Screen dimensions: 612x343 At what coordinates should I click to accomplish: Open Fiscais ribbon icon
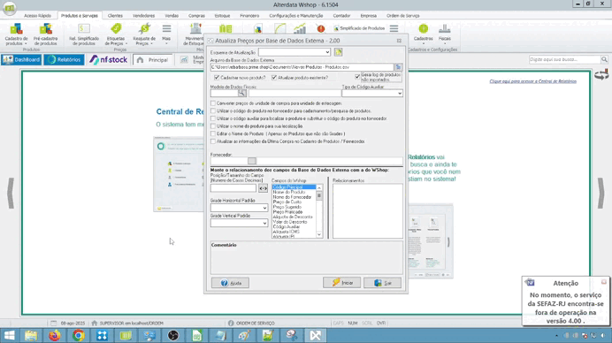(445, 29)
